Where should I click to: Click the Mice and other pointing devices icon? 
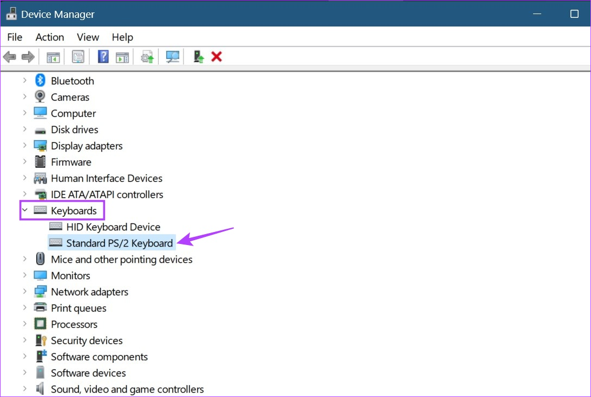(x=41, y=259)
